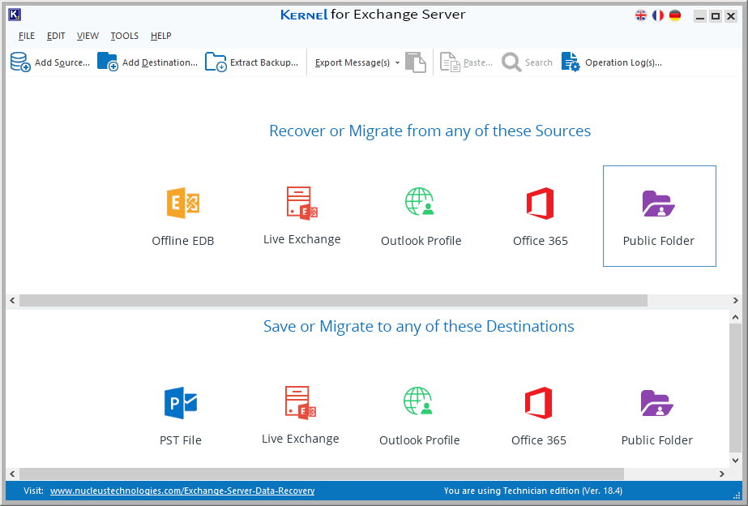The height and width of the screenshot is (506, 748).
Task: Choose PST File destination icon
Action: coord(181,403)
